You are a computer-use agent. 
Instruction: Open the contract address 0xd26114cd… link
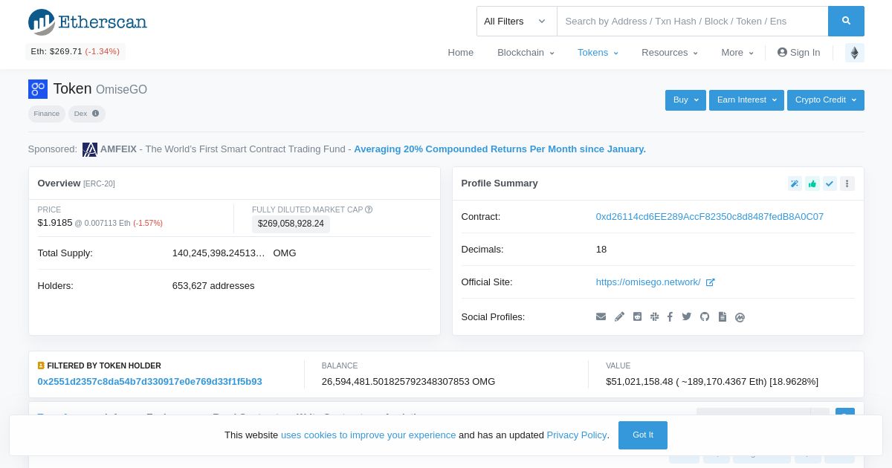point(709,217)
